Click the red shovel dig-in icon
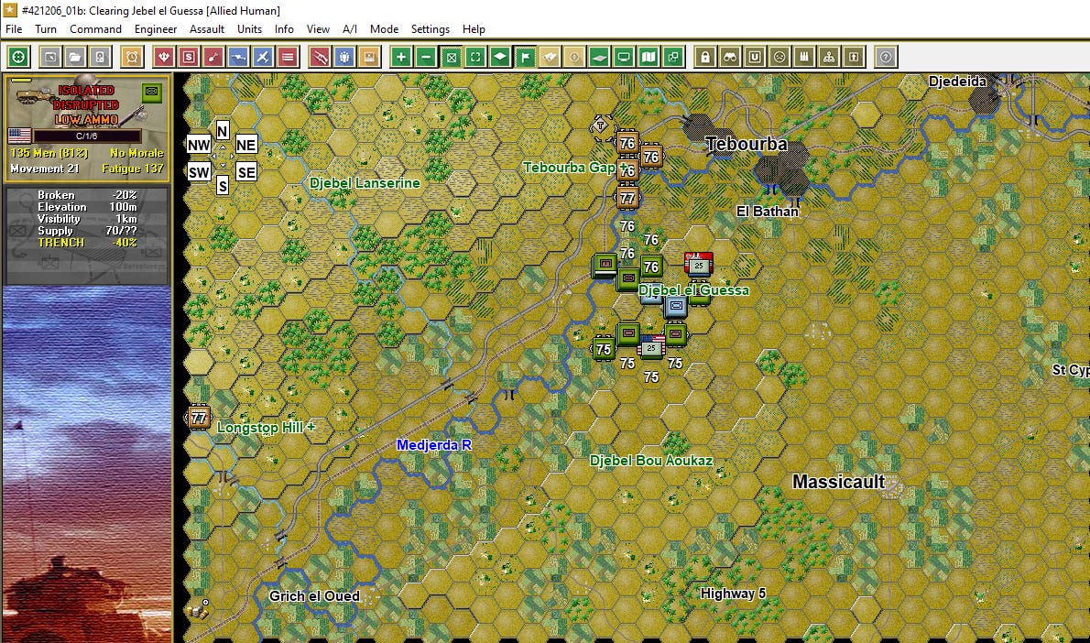Image resolution: width=1090 pixels, height=643 pixels. [x=213, y=57]
